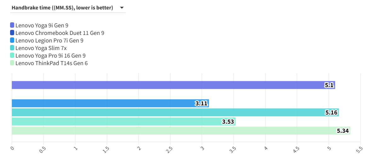
Task: Toggle the Lenovo Yoga 9i Gen 9 legend label
Action: 42,25
